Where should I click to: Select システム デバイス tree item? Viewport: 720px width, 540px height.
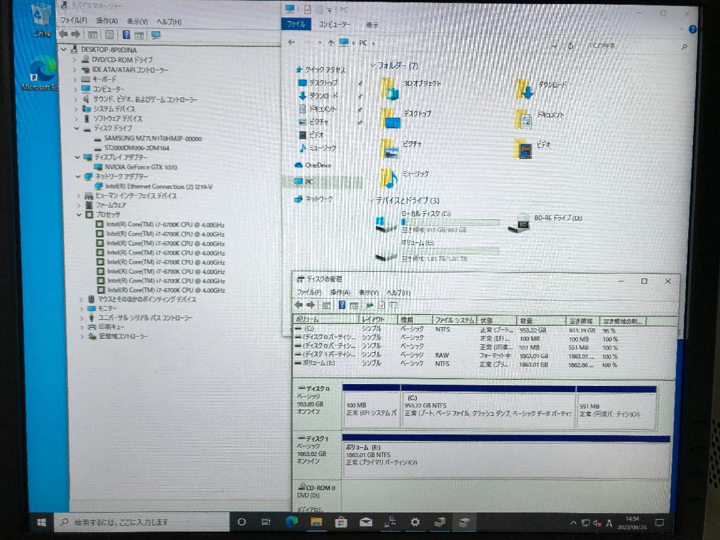[114, 109]
